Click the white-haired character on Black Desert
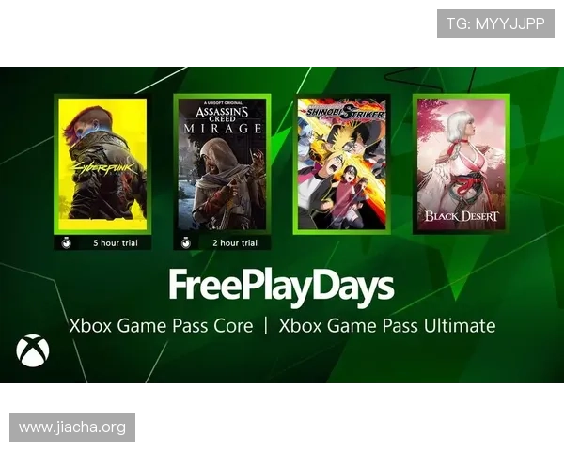The height and width of the screenshot is (451, 564). tap(467, 162)
